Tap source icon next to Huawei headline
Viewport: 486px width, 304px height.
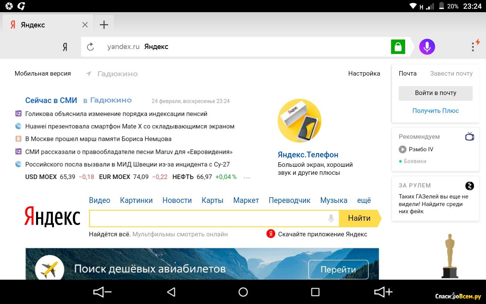tap(18, 126)
